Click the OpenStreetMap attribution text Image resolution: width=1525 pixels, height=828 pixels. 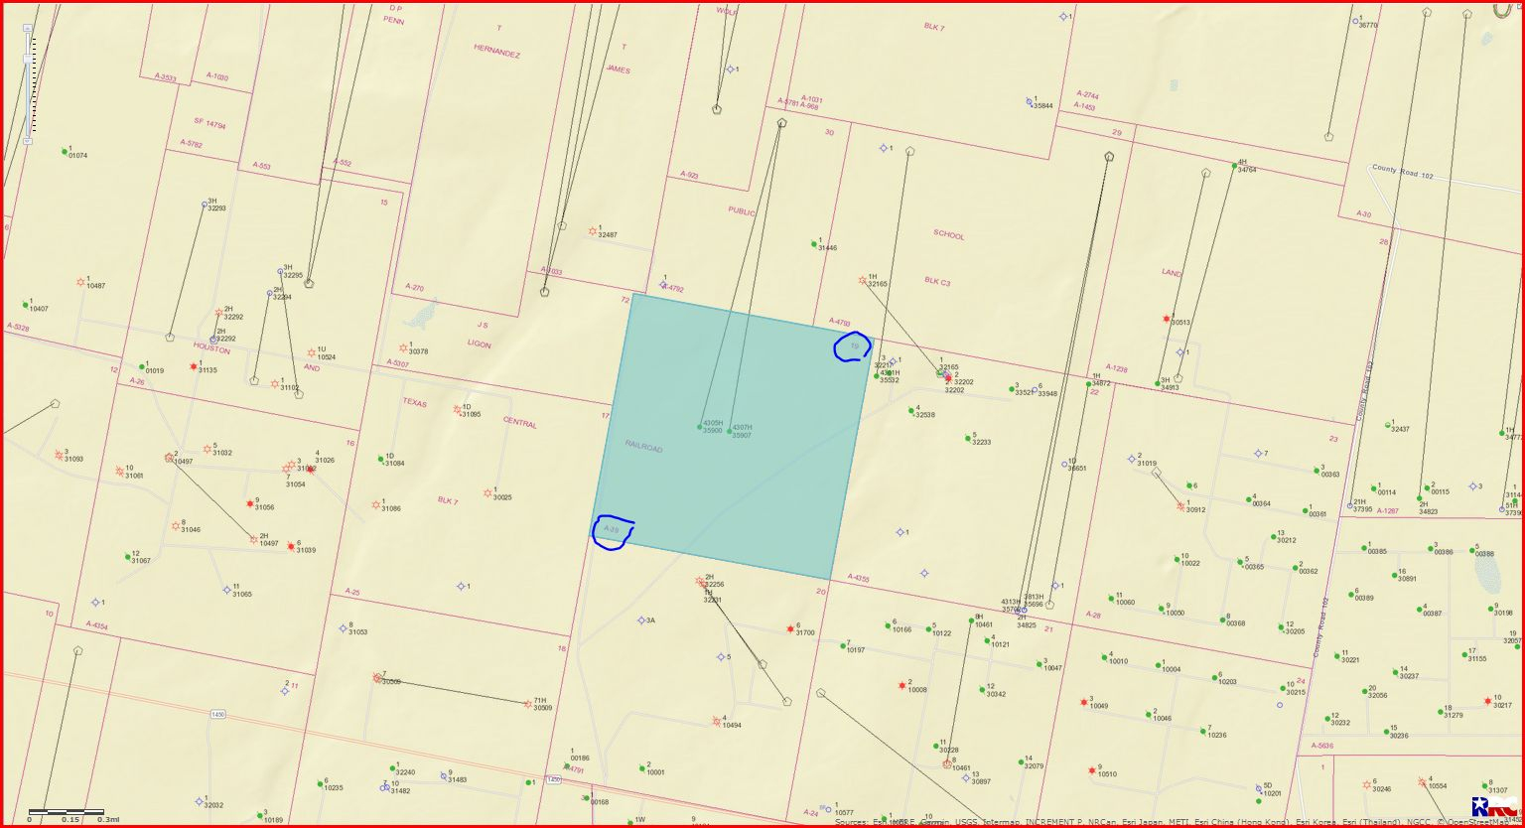coord(1479,822)
